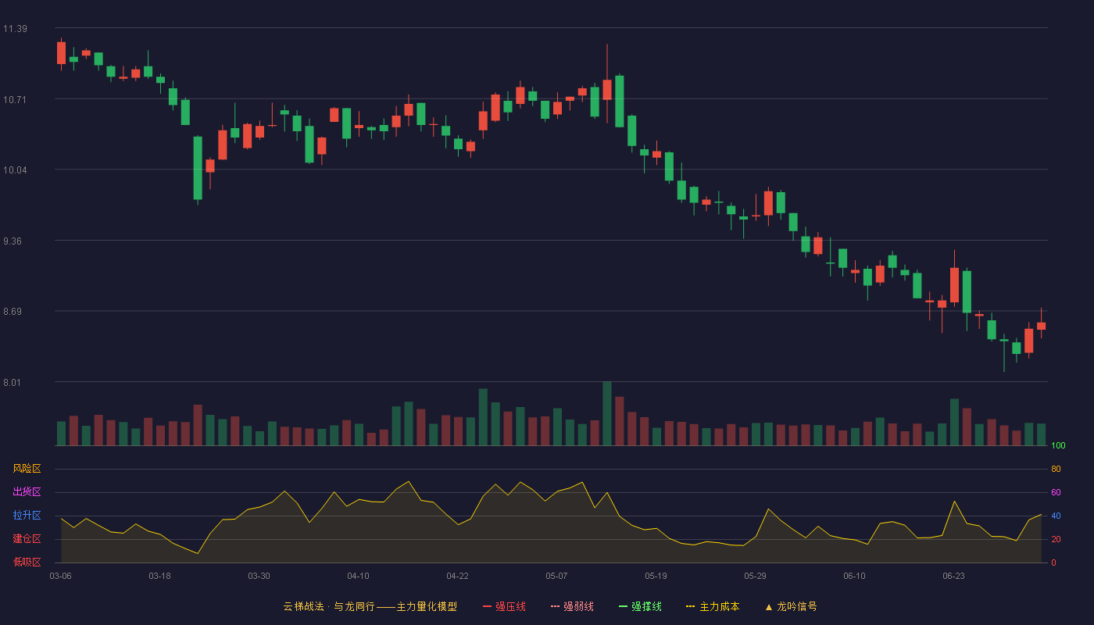Screen dimensions: 1094x625
Task: Toggle the 主力成本 legend entry
Action: coord(713,606)
